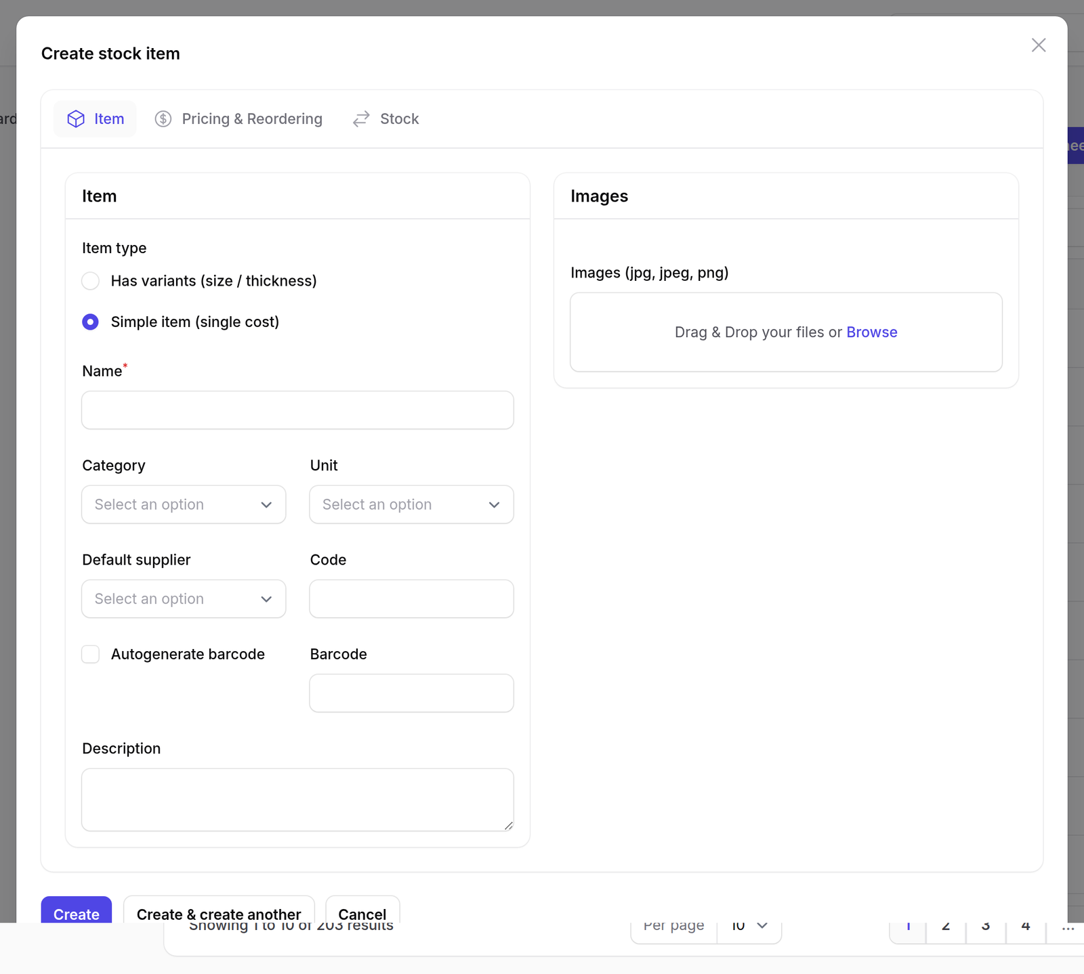Viewport: 1084px width, 974px height.
Task: Open the Default supplier dropdown
Action: pos(184,599)
